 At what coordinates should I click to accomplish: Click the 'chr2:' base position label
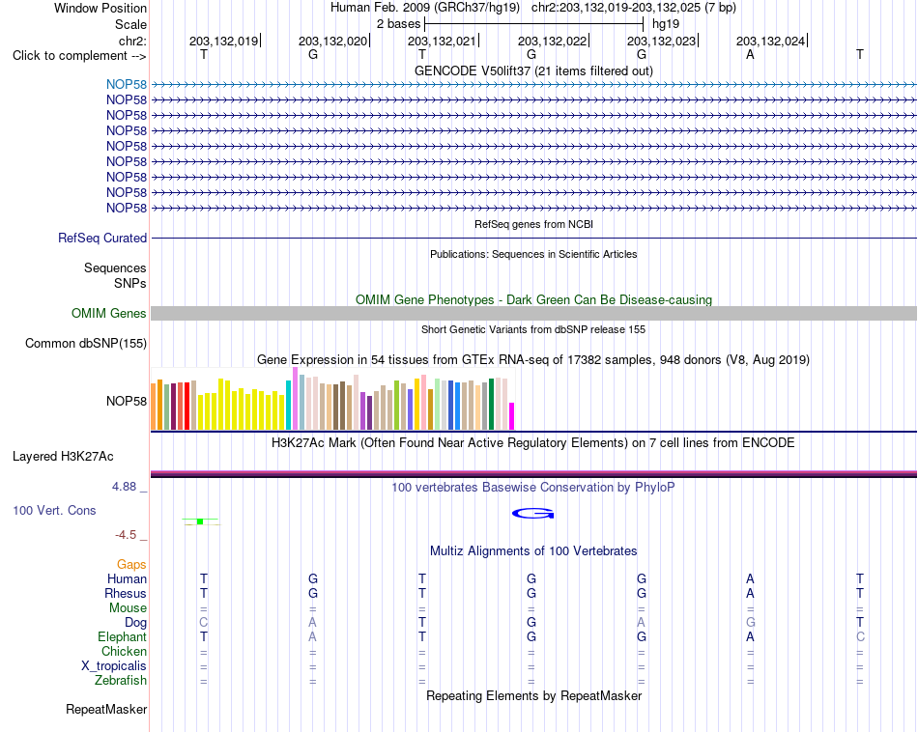(132, 41)
